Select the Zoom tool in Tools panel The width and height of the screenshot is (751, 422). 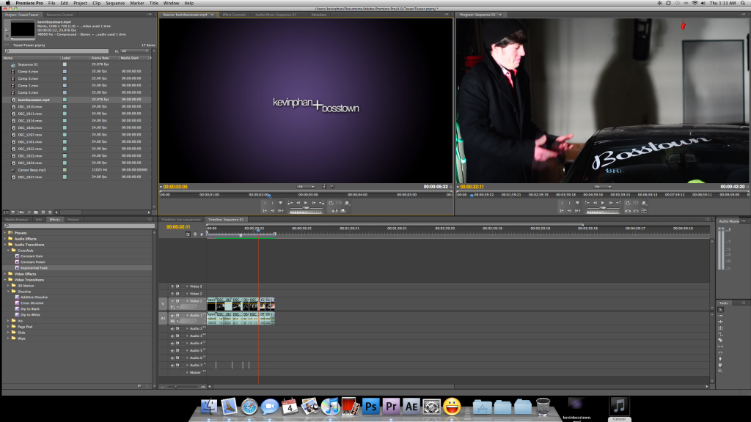coord(720,371)
